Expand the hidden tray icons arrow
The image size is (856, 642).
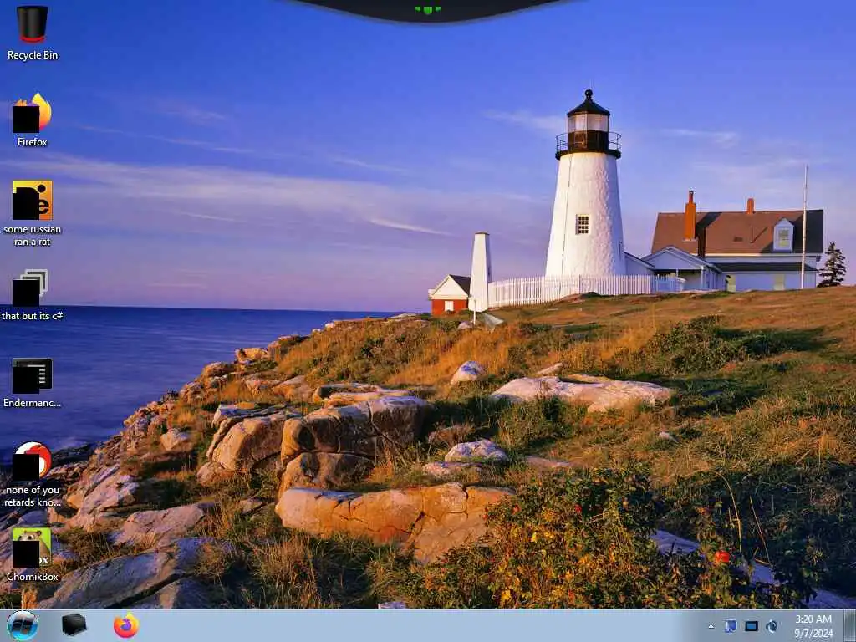point(711,627)
